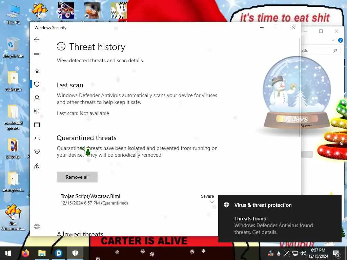Expand the ribbon chevron in Explorer window
The image size is (347, 260).
(333, 40)
